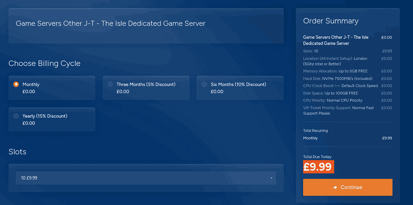This screenshot has width=413, height=205.
Task: Select the Six Months (10% Discount) radio
Action: click(204, 84)
